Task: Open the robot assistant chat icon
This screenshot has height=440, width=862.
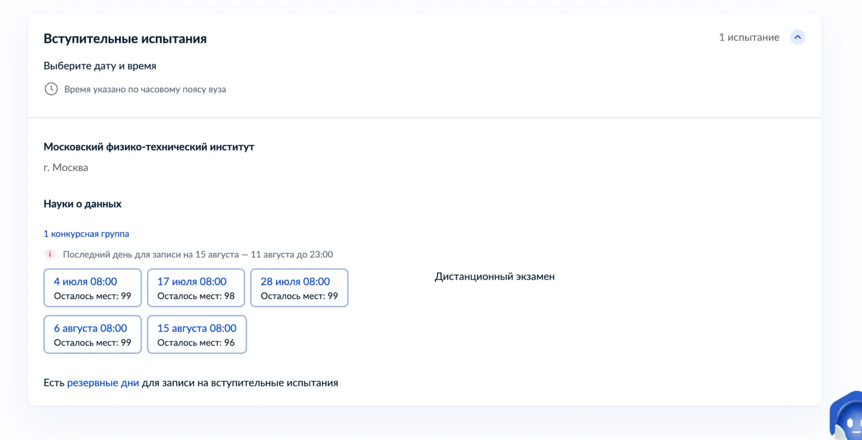Action: (847, 416)
